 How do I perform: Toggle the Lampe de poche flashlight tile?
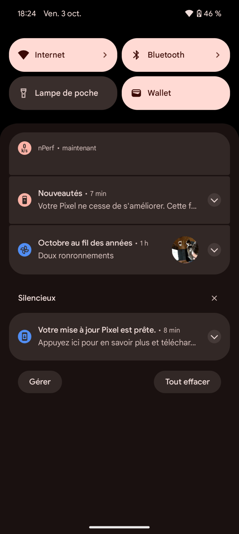(x=63, y=93)
